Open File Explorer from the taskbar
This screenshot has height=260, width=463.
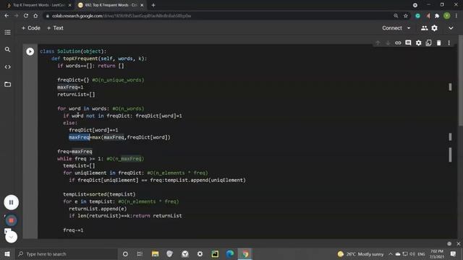coord(155,254)
